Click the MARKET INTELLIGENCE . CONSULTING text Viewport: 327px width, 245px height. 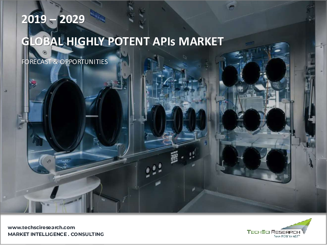pyautogui.click(x=56, y=235)
